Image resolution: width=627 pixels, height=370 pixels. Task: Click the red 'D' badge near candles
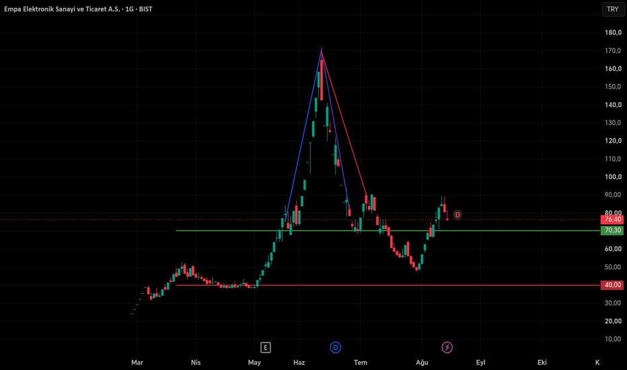tap(457, 215)
